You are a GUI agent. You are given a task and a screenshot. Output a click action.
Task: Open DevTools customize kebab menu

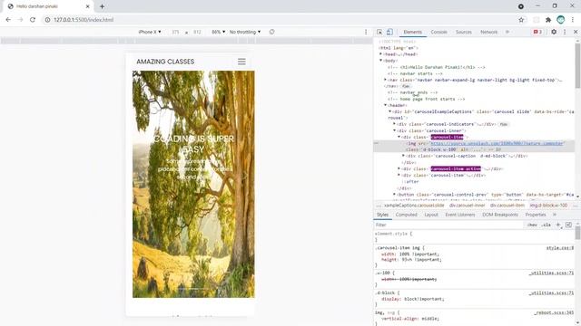click(565, 33)
